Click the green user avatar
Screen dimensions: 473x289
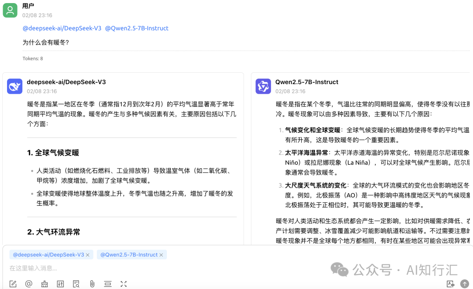click(x=10, y=10)
